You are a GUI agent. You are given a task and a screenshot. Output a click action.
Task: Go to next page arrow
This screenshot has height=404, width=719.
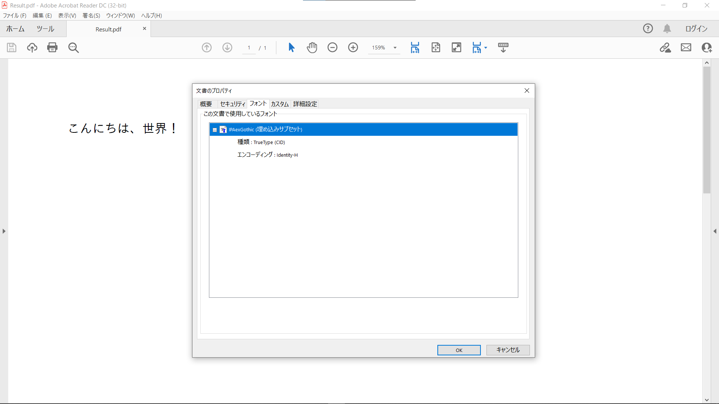pos(227,48)
